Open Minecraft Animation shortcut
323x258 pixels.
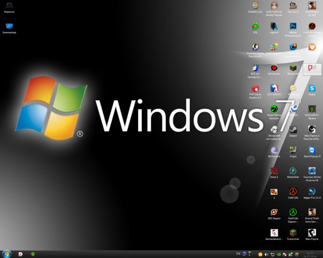[x=274, y=132]
